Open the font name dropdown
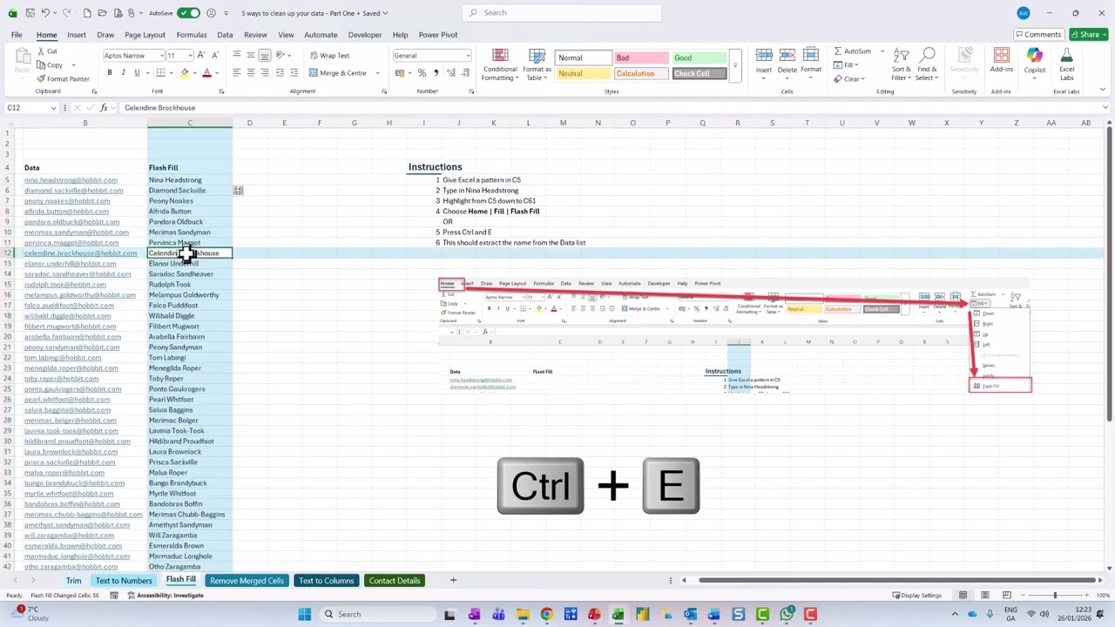 coord(161,55)
